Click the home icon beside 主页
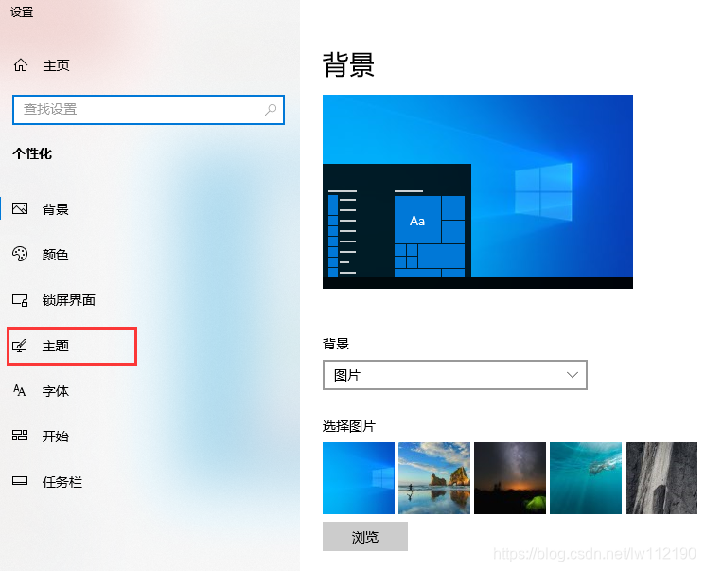705x571 pixels. 21,65
